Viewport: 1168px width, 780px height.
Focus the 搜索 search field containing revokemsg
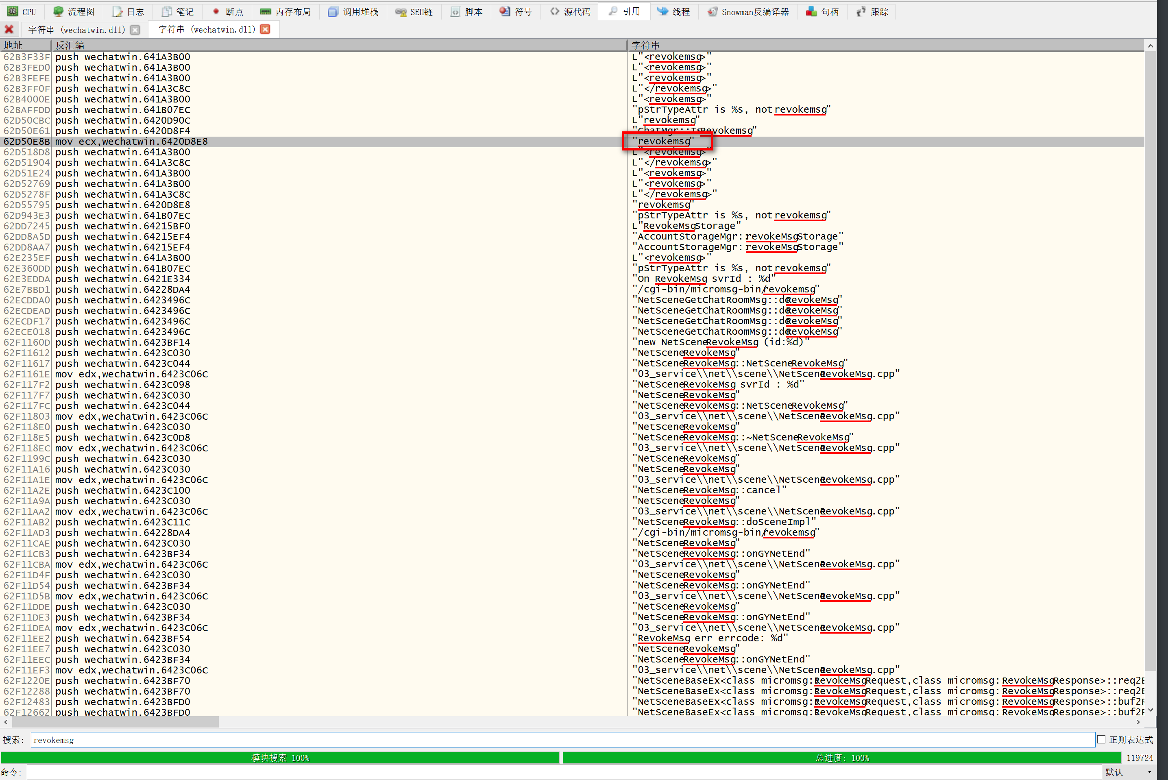click(x=562, y=740)
